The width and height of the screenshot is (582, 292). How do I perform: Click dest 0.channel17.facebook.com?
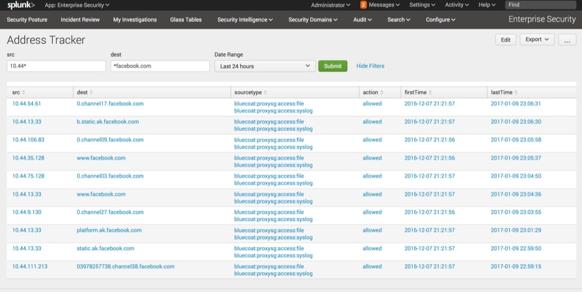click(110, 104)
